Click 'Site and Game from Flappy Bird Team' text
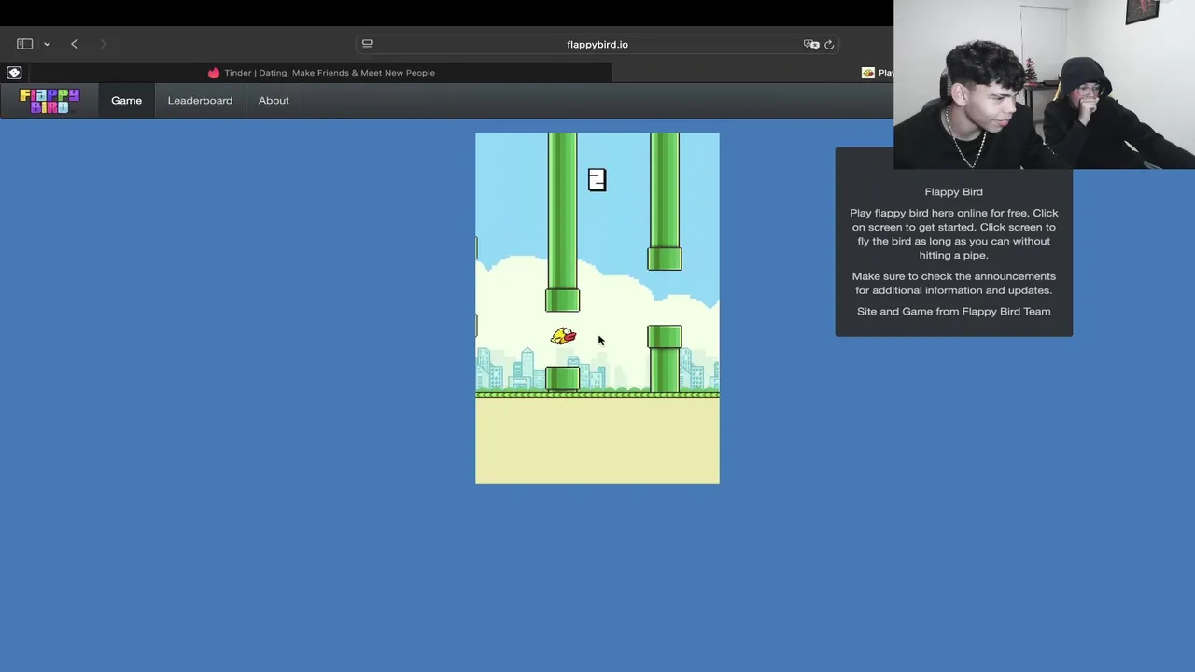 point(953,311)
